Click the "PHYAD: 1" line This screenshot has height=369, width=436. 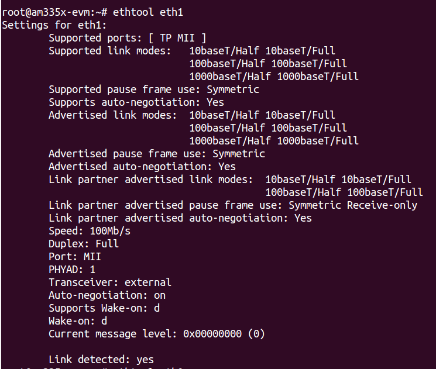tap(72, 270)
